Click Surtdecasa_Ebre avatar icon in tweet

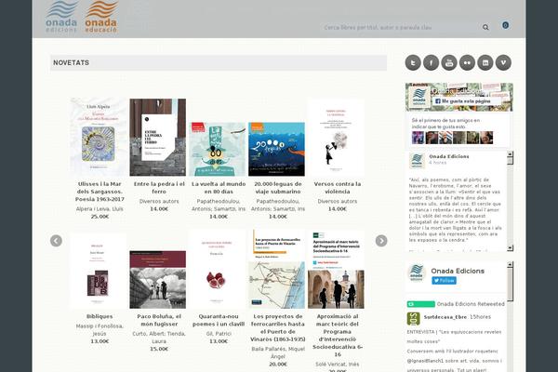click(413, 319)
